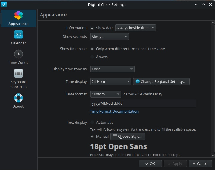The image size is (215, 170).
Task: Open the Always beside time dropdown
Action: click(x=136, y=28)
